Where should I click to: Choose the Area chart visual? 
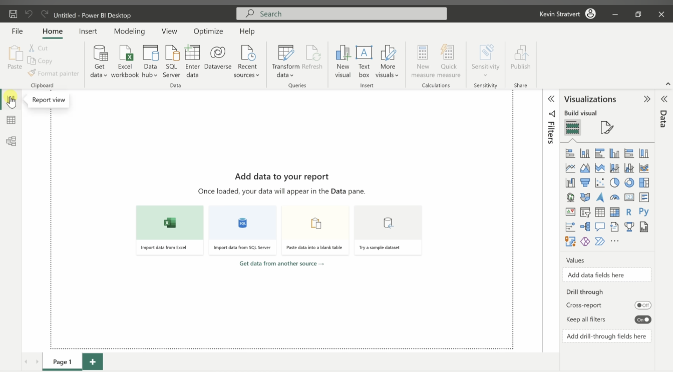(585, 168)
